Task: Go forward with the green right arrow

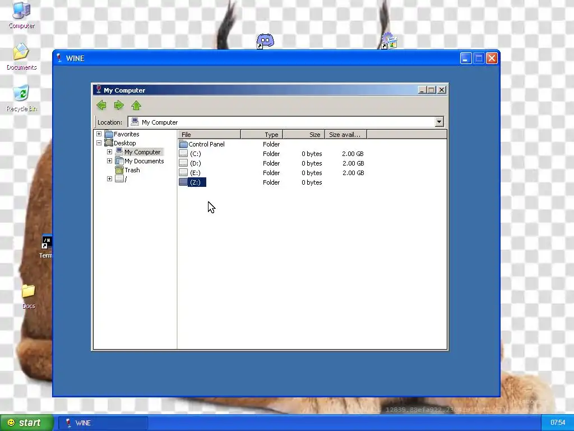Action: pos(119,106)
